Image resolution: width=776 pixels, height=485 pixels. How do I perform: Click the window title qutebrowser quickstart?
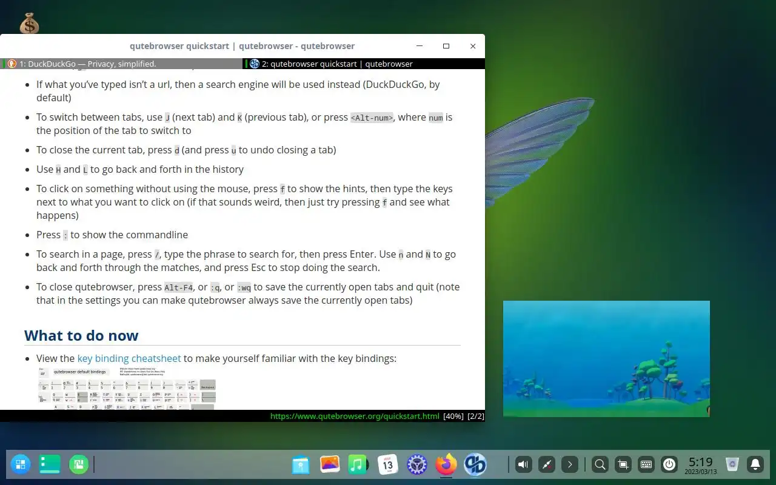[x=242, y=46]
